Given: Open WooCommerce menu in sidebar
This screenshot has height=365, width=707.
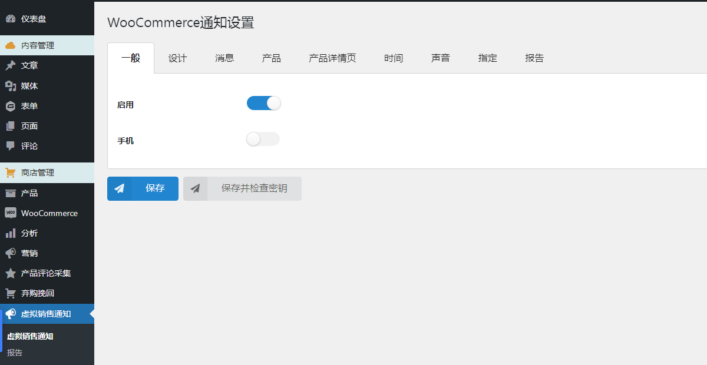Looking at the screenshot, I should [47, 213].
